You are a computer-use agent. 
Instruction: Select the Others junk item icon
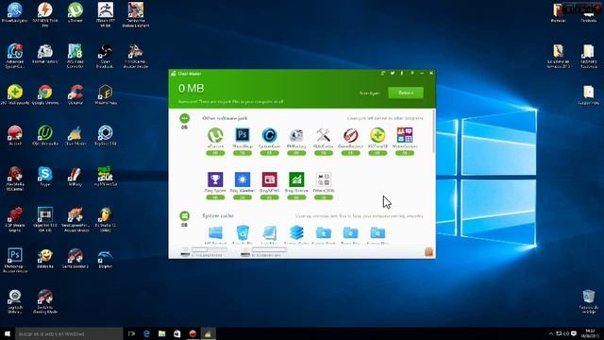(323, 179)
